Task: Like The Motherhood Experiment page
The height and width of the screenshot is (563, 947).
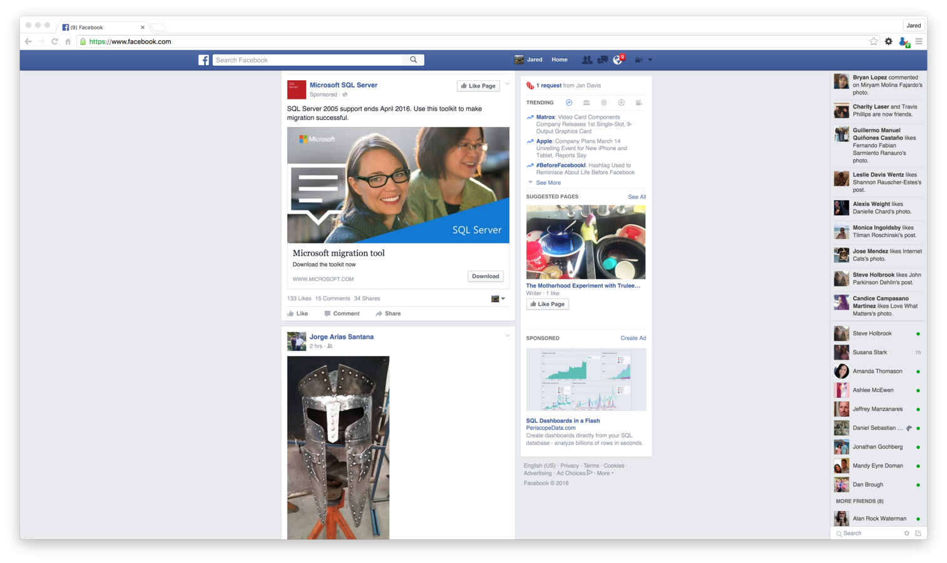Action: pos(548,304)
